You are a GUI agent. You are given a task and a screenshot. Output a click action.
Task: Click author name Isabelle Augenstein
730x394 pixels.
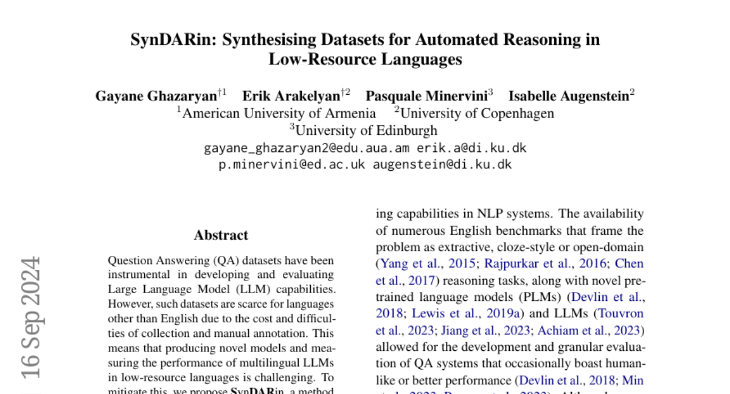coord(568,95)
